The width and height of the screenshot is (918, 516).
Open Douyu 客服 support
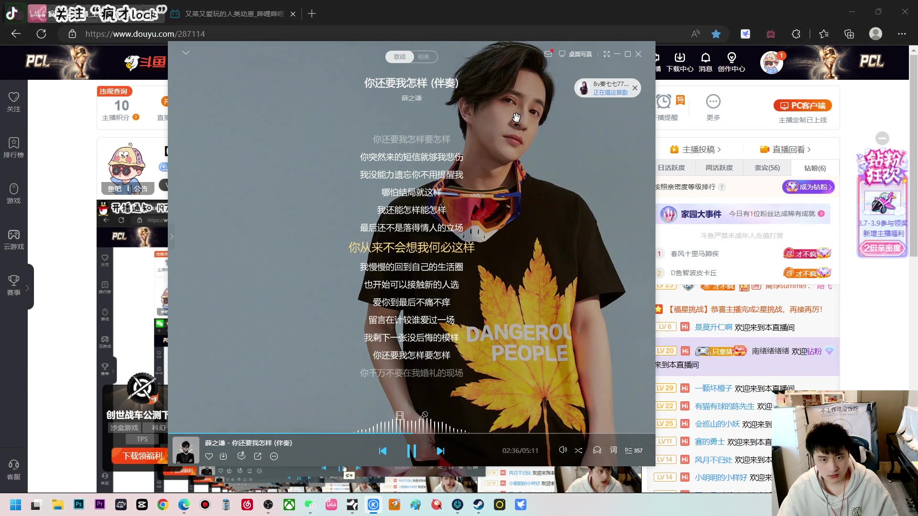(14, 470)
